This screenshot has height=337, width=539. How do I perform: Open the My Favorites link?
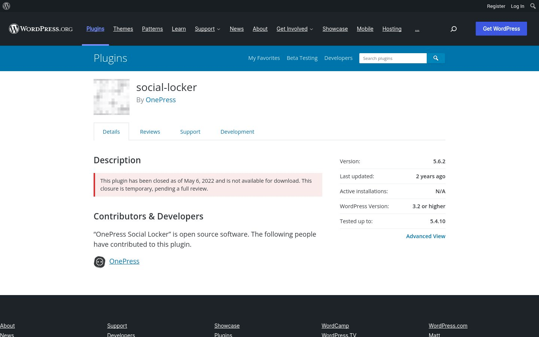(x=264, y=58)
